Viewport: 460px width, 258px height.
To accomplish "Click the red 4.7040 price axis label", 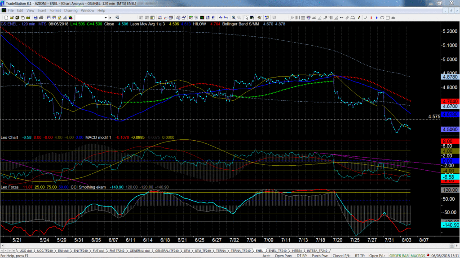I will 450,102.
